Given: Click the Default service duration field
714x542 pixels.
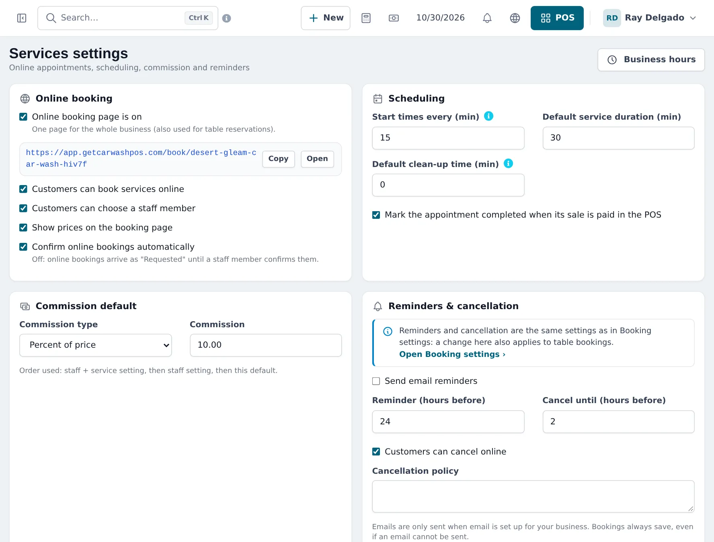Looking at the screenshot, I should point(618,138).
